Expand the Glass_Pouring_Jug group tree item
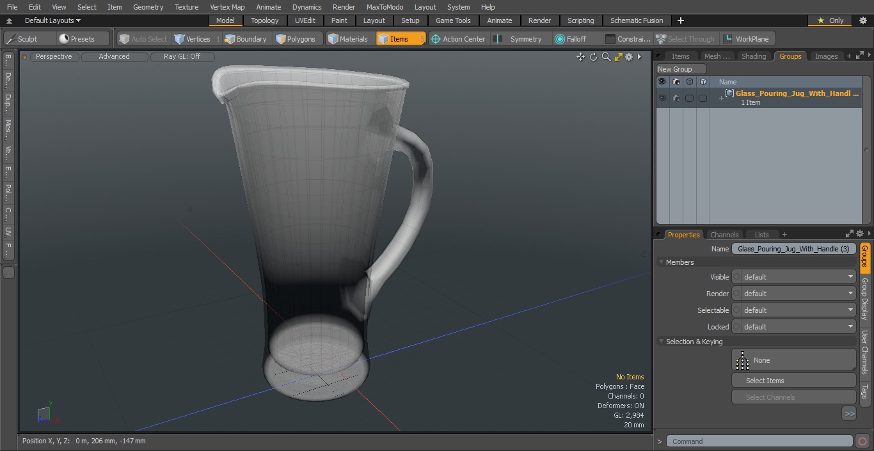 (x=721, y=98)
